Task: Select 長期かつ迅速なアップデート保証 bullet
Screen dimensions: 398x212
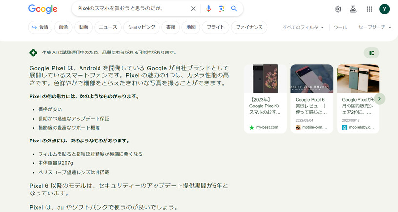Action: coord(74,119)
